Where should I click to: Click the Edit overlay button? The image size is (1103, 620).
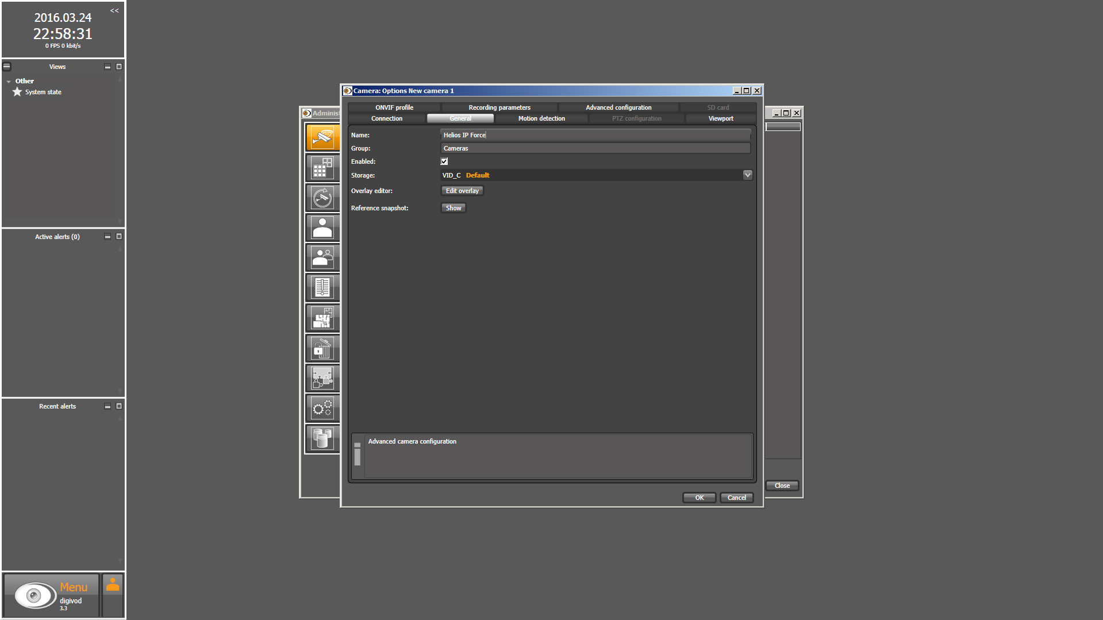pos(462,191)
